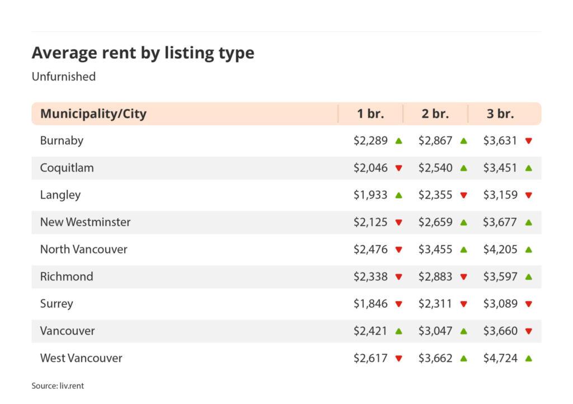Click the green up arrow beside Vancouver $2,421
573x404 pixels.
pos(398,331)
